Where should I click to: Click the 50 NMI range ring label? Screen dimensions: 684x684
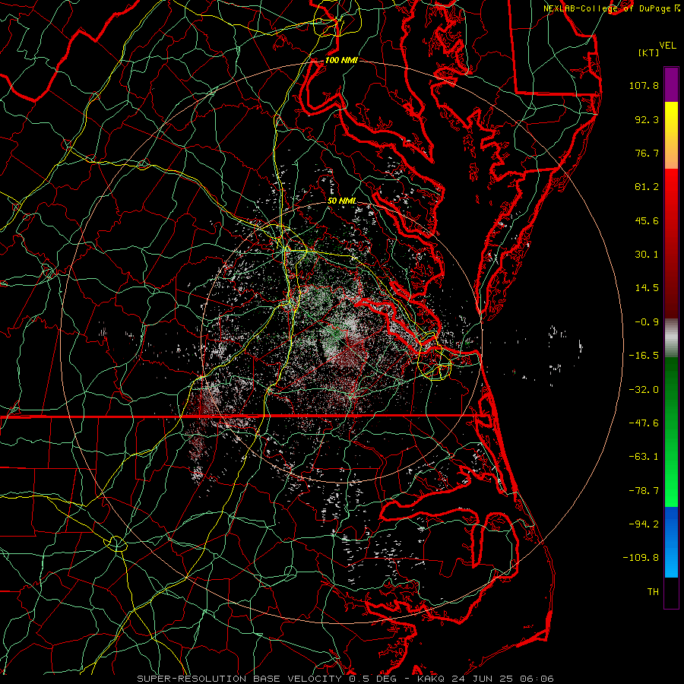[x=341, y=201]
